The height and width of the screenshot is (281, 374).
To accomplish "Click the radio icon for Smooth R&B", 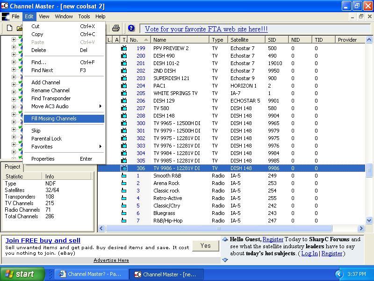I will tap(124, 176).
